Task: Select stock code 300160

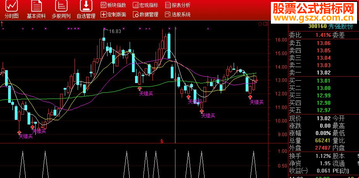Action: (317, 26)
